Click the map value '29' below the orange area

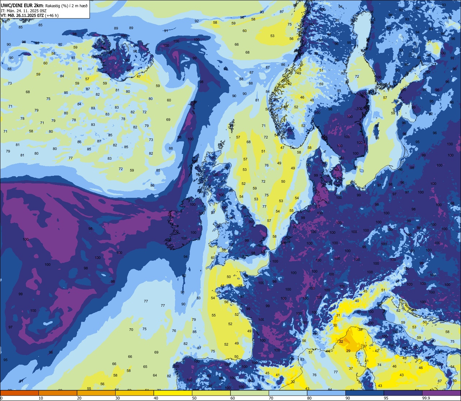click(x=348, y=351)
